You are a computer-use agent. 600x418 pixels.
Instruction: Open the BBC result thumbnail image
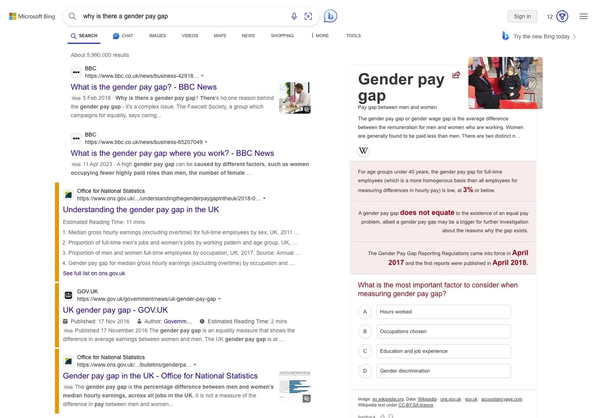coord(295,98)
